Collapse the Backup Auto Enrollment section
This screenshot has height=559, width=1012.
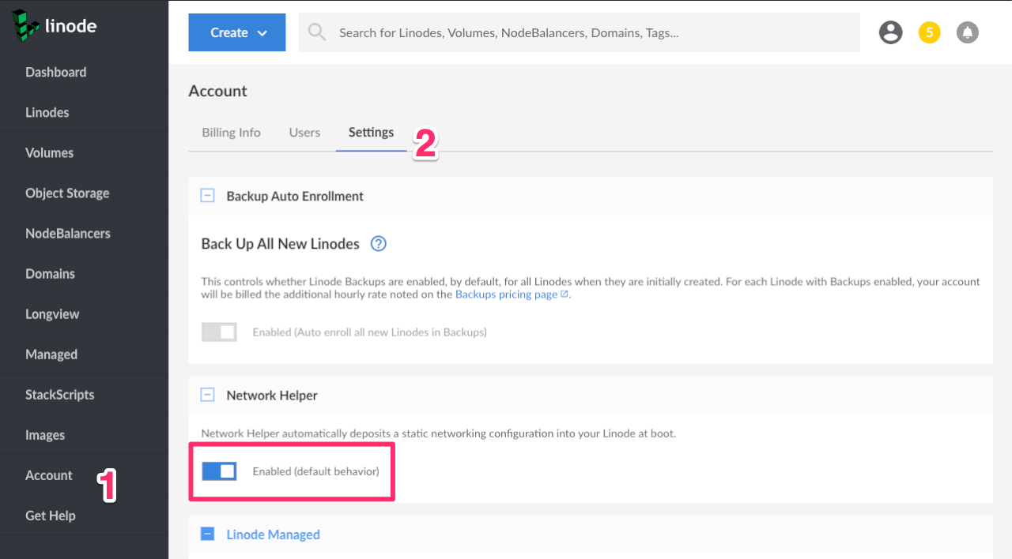click(x=207, y=196)
